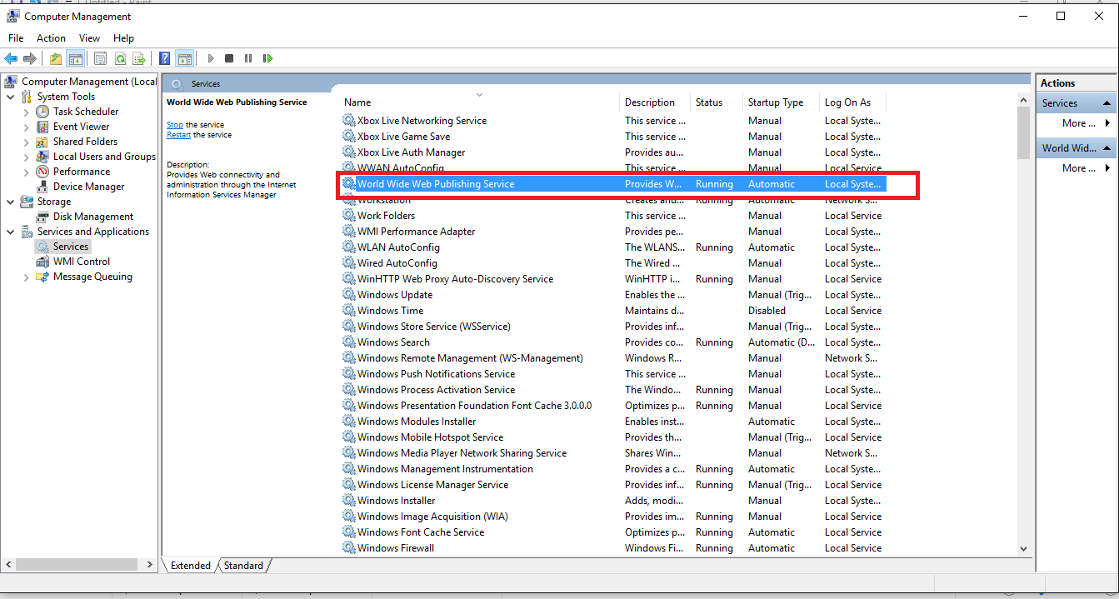Click the Restart the service link

178,135
